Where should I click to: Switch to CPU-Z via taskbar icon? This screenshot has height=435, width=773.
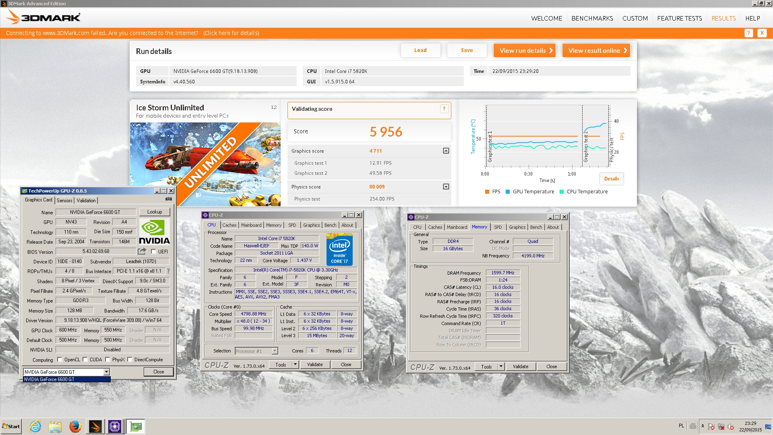115,426
